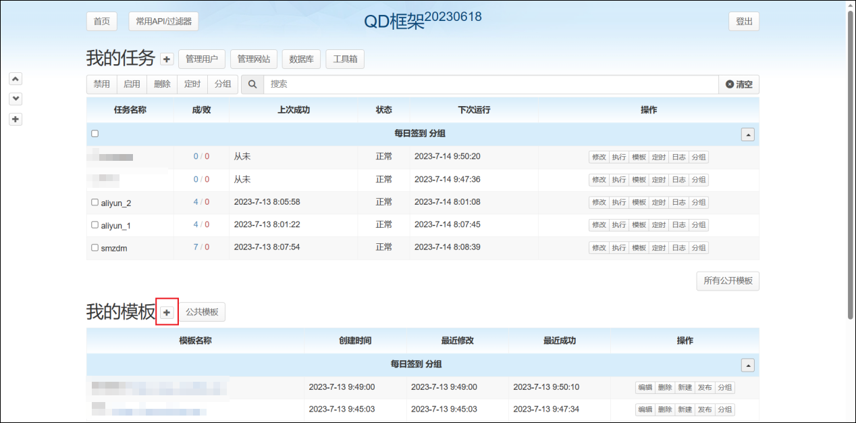Open 工具箱 toolbox menu

click(345, 59)
